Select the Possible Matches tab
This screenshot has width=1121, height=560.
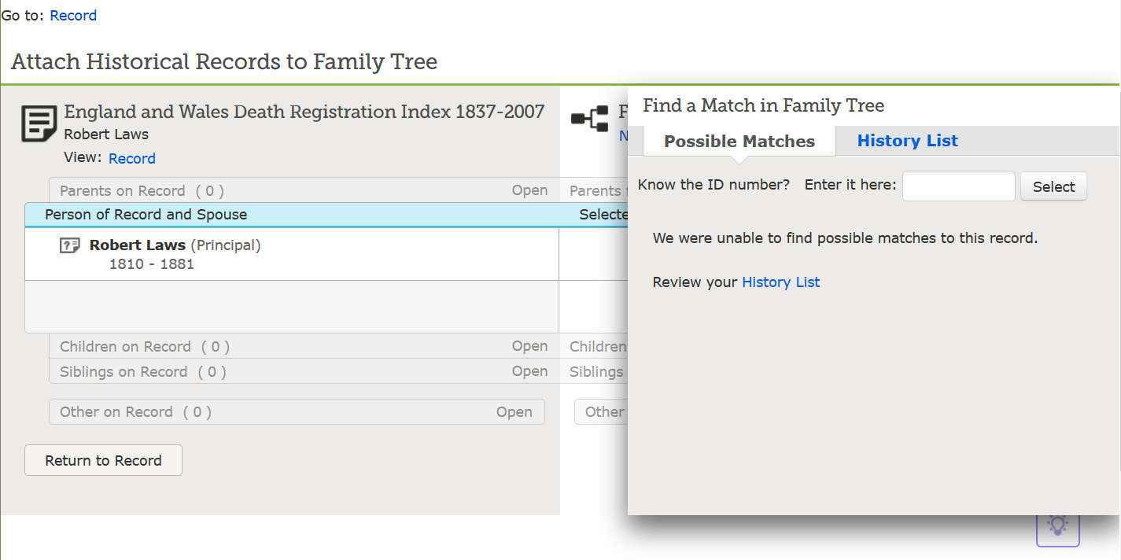tap(739, 141)
